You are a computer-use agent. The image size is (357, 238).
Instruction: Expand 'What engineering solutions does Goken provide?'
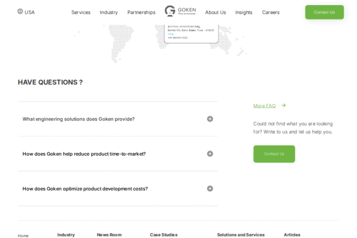pyautogui.click(x=79, y=119)
